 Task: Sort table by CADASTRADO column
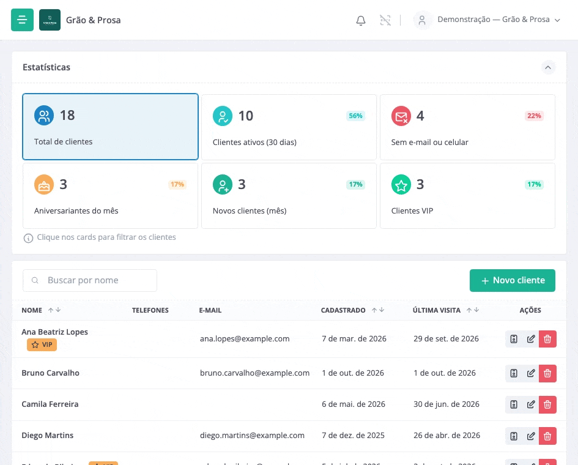352,310
